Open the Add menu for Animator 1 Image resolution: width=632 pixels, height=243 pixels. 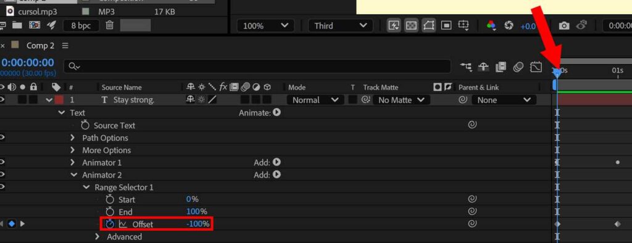point(276,162)
